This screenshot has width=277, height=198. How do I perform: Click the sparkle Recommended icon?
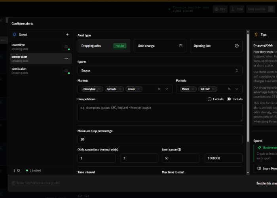pos(259,148)
